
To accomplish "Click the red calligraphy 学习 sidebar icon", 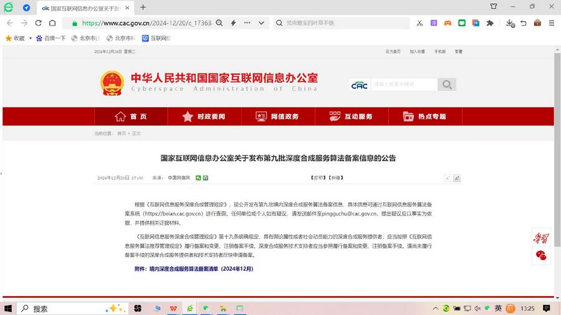I will click(540, 238).
